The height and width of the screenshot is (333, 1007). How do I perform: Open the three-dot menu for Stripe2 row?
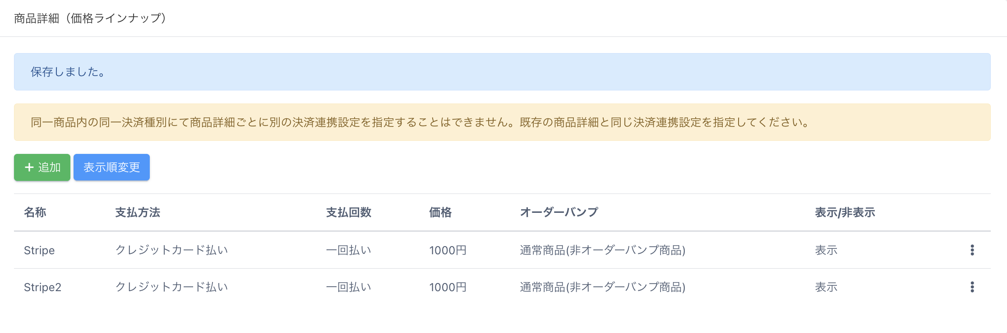click(972, 287)
